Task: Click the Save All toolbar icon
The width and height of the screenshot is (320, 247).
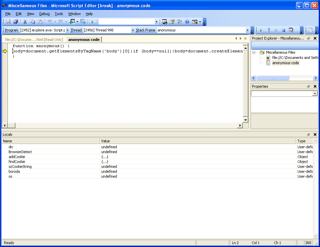Action: 15,22
